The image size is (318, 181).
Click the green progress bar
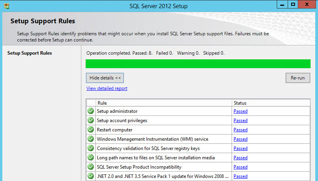pyautogui.click(x=198, y=64)
